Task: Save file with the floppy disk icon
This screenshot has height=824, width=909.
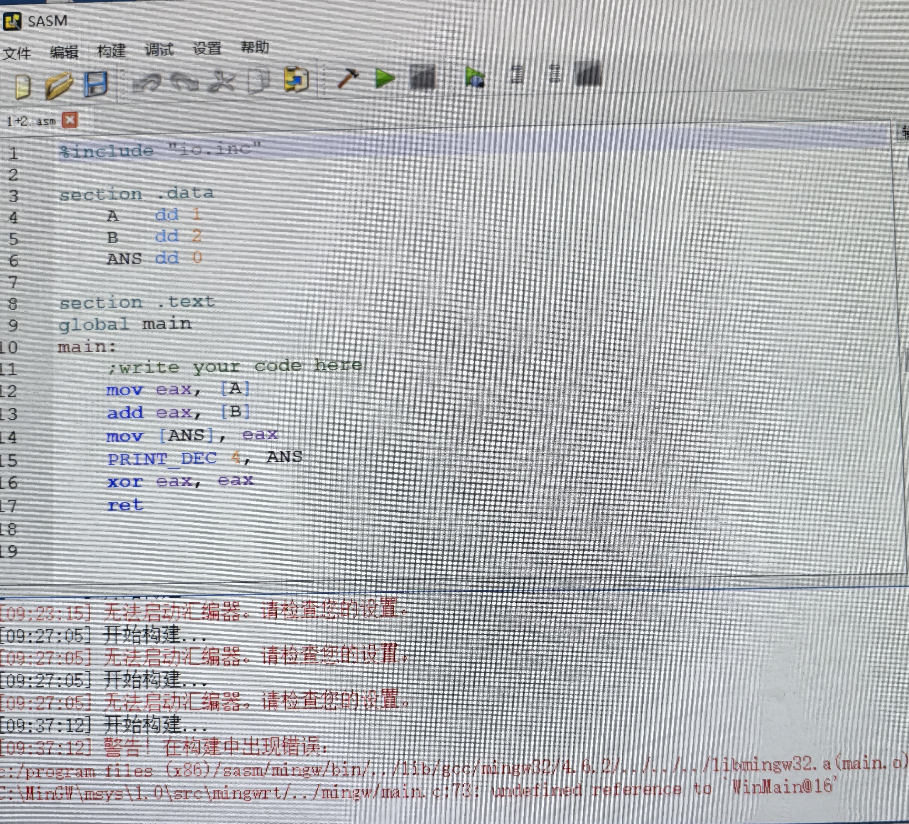Action: point(96,84)
